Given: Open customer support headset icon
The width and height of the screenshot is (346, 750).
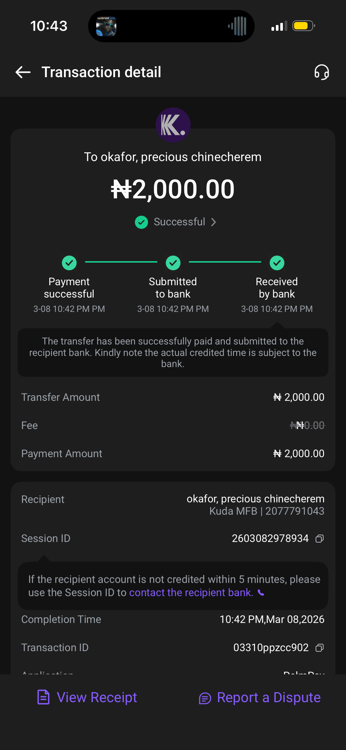Looking at the screenshot, I should pos(322,72).
